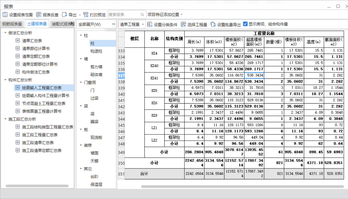Select 过梁 in component list
Image resolution: width=348 pixels, height=199 pixels.
click(94, 98)
